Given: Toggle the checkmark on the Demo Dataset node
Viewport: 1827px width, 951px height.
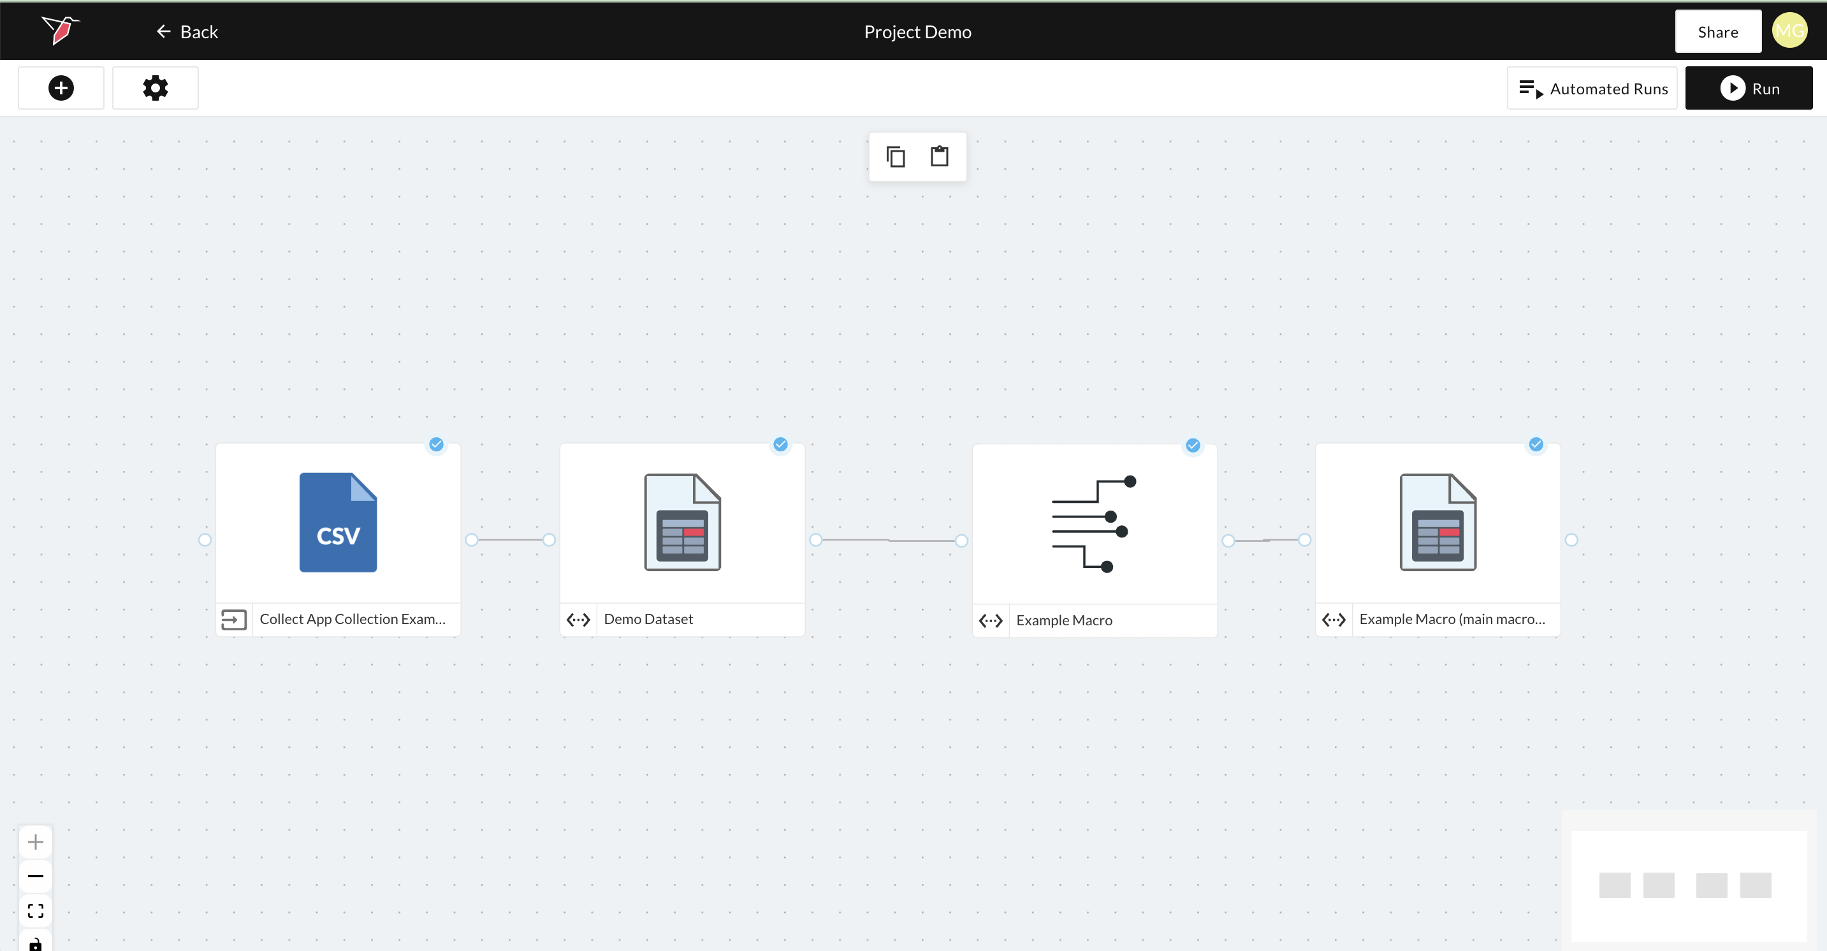Looking at the screenshot, I should point(780,445).
